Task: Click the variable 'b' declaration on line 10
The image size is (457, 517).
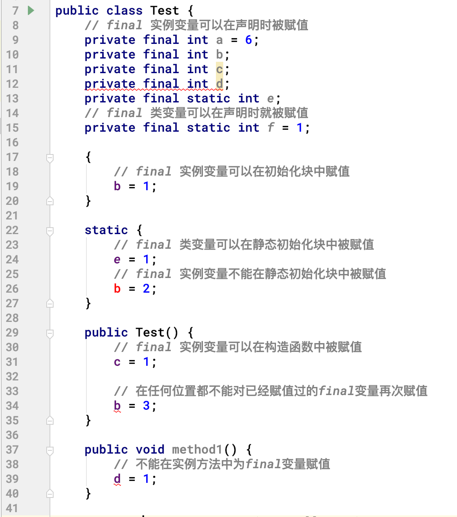Action: point(219,54)
